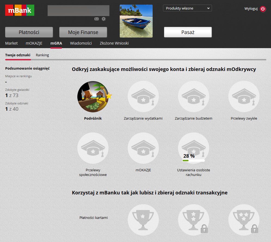
Task: Click the Moje Finanse button
Action: coord(83,32)
